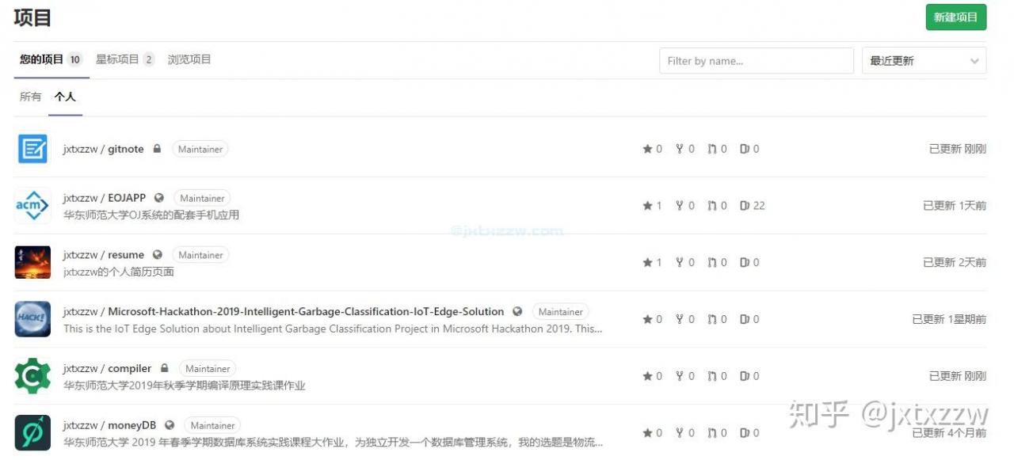Open the 22 issues of EOJAPP

[x=753, y=206]
